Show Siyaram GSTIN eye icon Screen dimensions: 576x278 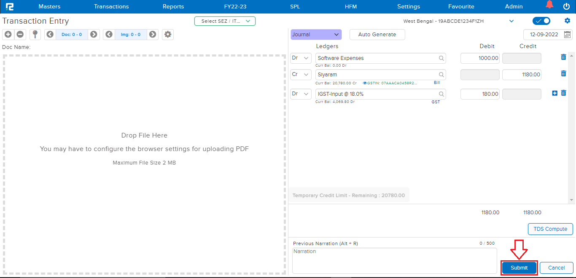click(364, 83)
